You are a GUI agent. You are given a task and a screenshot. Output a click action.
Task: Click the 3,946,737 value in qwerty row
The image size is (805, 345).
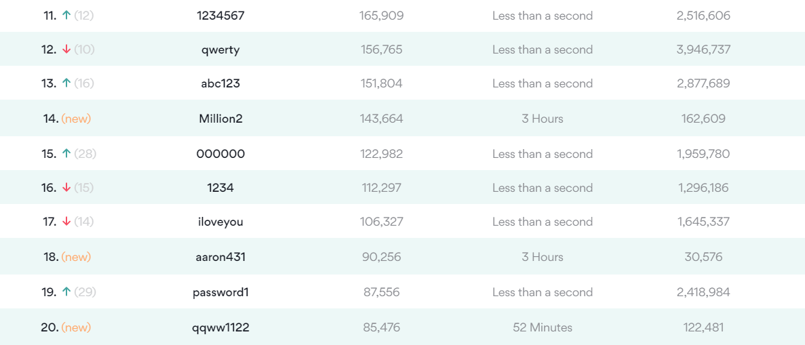click(703, 49)
